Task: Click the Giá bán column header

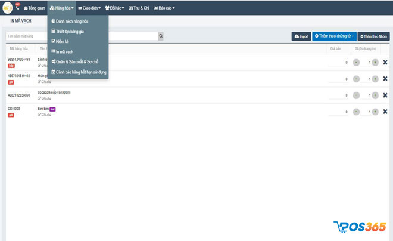Action: pyautogui.click(x=335, y=48)
